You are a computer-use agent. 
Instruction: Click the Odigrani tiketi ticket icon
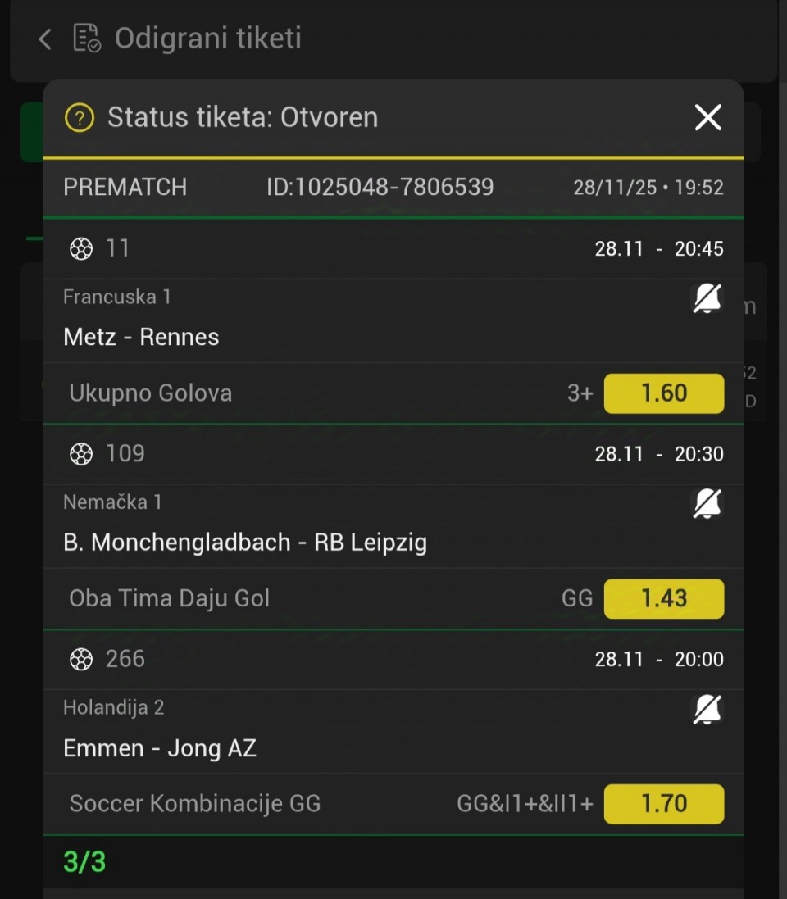[87, 39]
